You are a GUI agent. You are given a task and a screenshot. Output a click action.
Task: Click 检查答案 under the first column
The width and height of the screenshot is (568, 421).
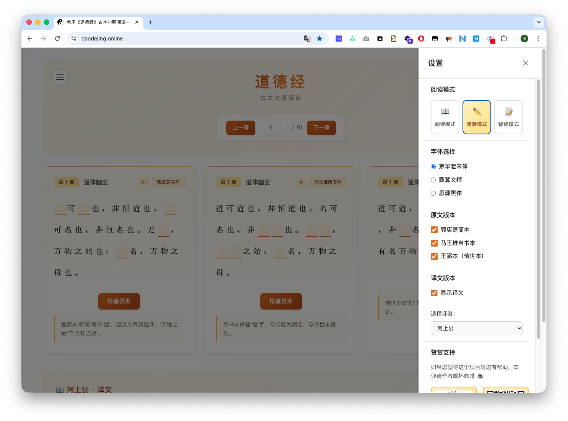point(119,301)
